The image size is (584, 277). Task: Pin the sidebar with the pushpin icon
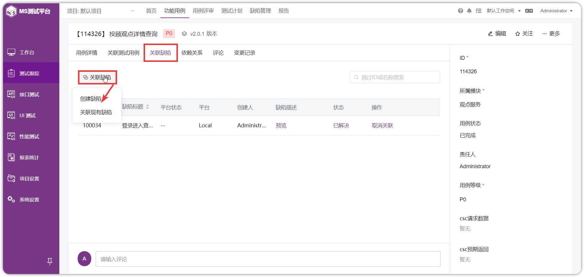pos(50,261)
